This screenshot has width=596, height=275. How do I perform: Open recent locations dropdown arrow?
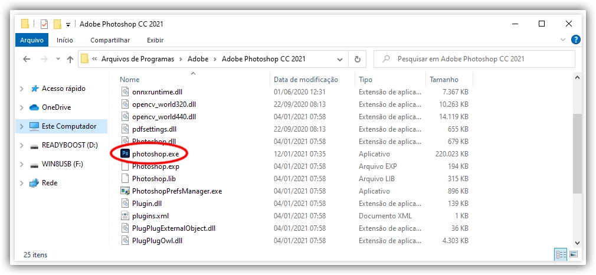(x=58, y=59)
